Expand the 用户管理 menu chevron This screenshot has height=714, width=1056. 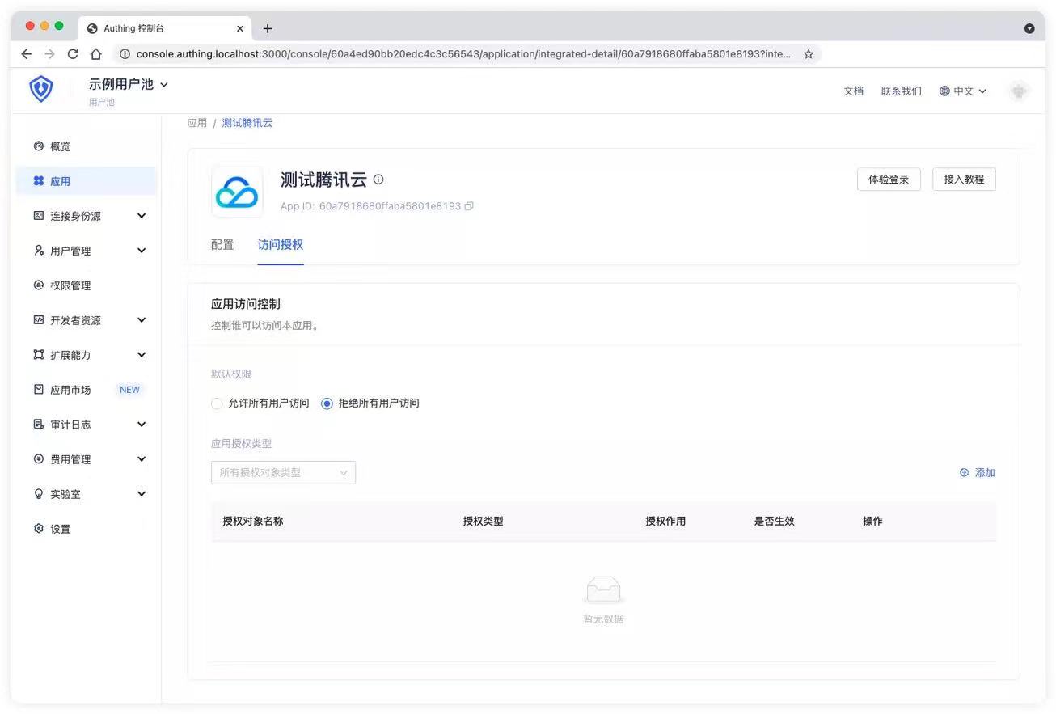pyautogui.click(x=142, y=251)
